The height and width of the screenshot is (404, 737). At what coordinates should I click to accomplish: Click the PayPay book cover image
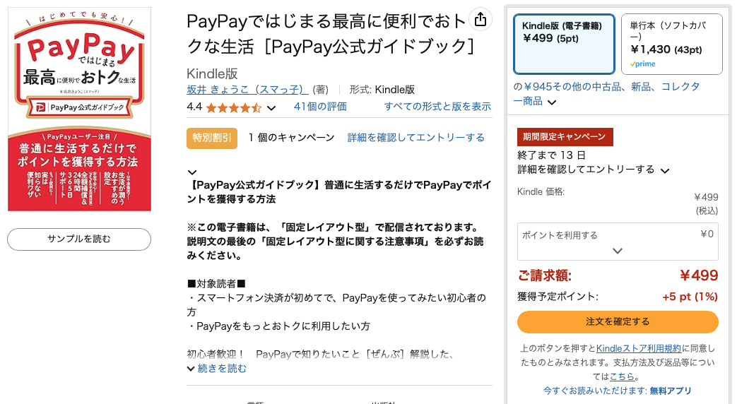(79, 109)
